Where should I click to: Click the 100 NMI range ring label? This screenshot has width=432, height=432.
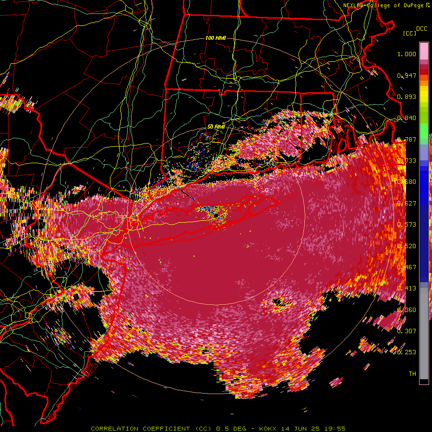point(216,38)
